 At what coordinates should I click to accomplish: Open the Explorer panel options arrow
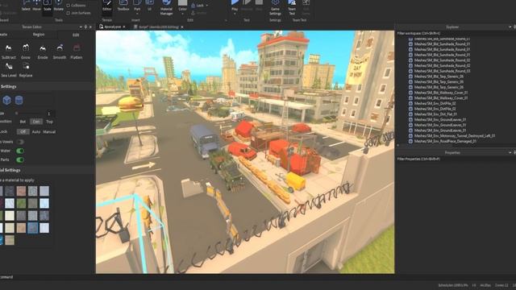pyautogui.click(x=510, y=27)
